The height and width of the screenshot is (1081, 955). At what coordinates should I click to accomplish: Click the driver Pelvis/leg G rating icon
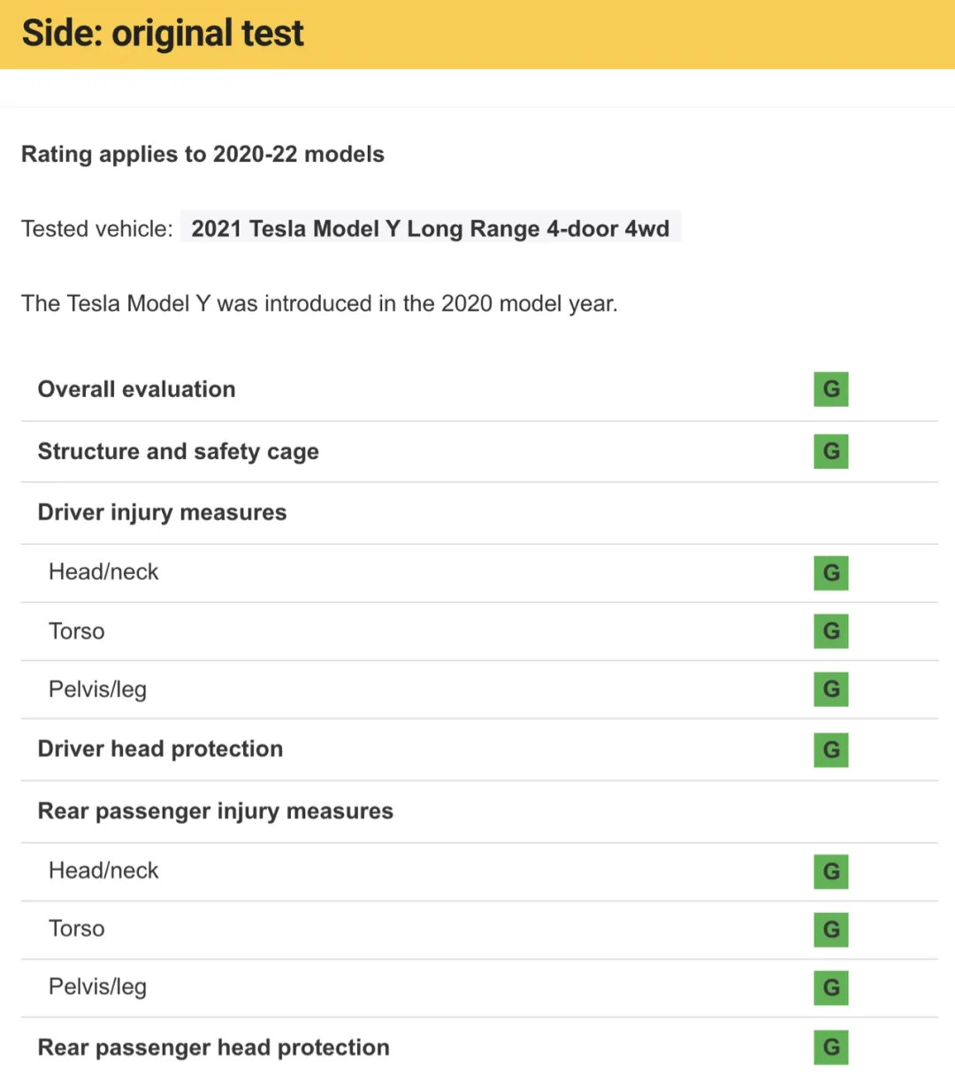click(x=830, y=689)
